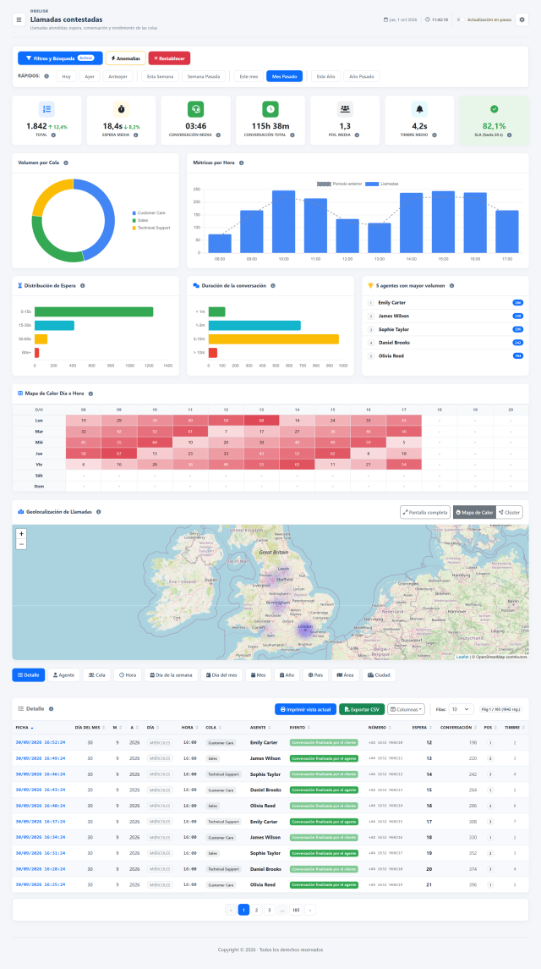This screenshot has height=969, width=541.
Task: Open the Pantalla completa map button
Action: (425, 512)
